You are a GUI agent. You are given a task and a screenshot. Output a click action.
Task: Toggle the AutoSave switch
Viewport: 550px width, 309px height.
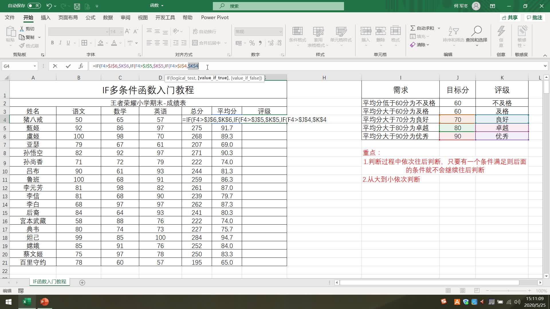tap(34, 6)
